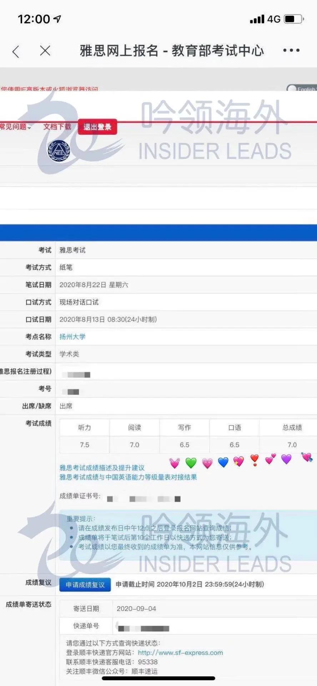This screenshot has height=686, width=317.
Task: Click the red 退出登录 button
Action: pos(97,127)
